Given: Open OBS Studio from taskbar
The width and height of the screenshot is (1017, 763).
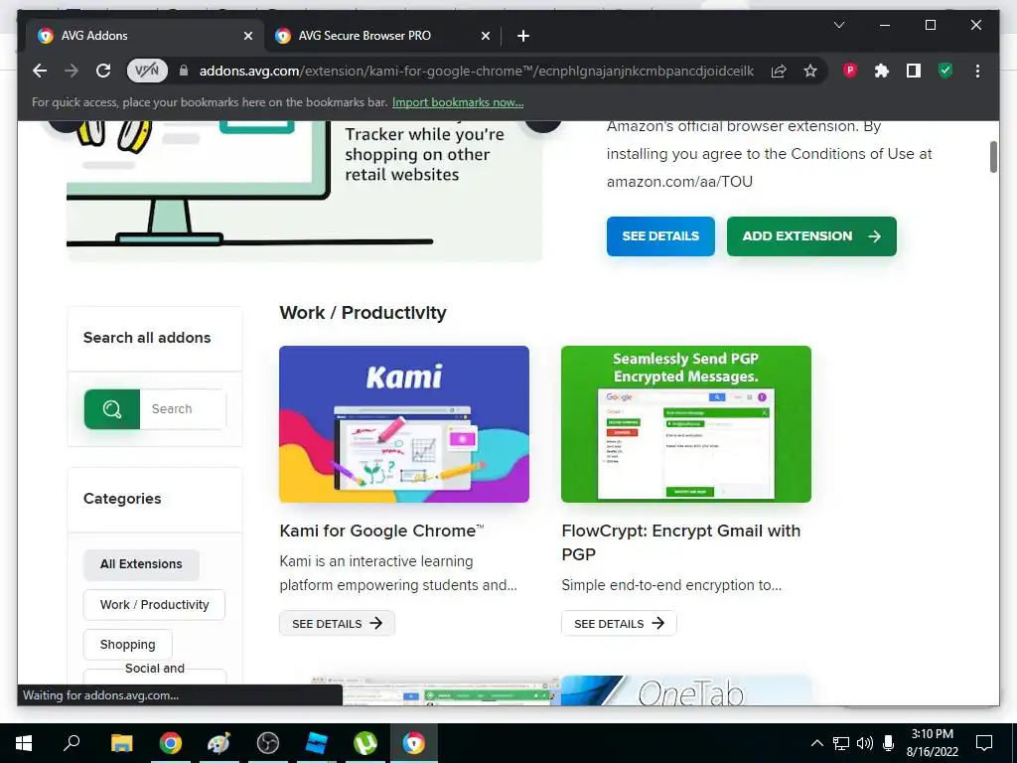Looking at the screenshot, I should [x=267, y=743].
